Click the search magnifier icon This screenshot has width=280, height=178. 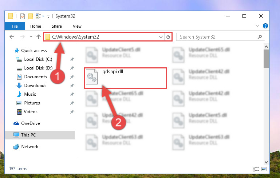point(260,37)
